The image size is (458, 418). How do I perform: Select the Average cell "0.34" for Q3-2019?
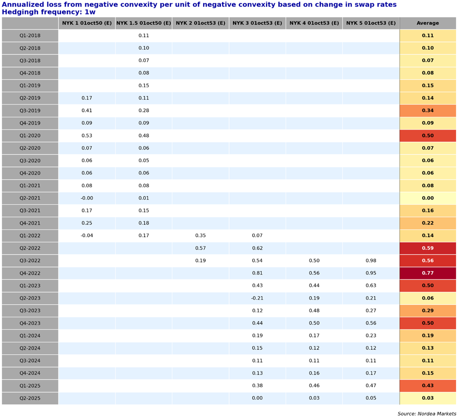click(x=428, y=111)
